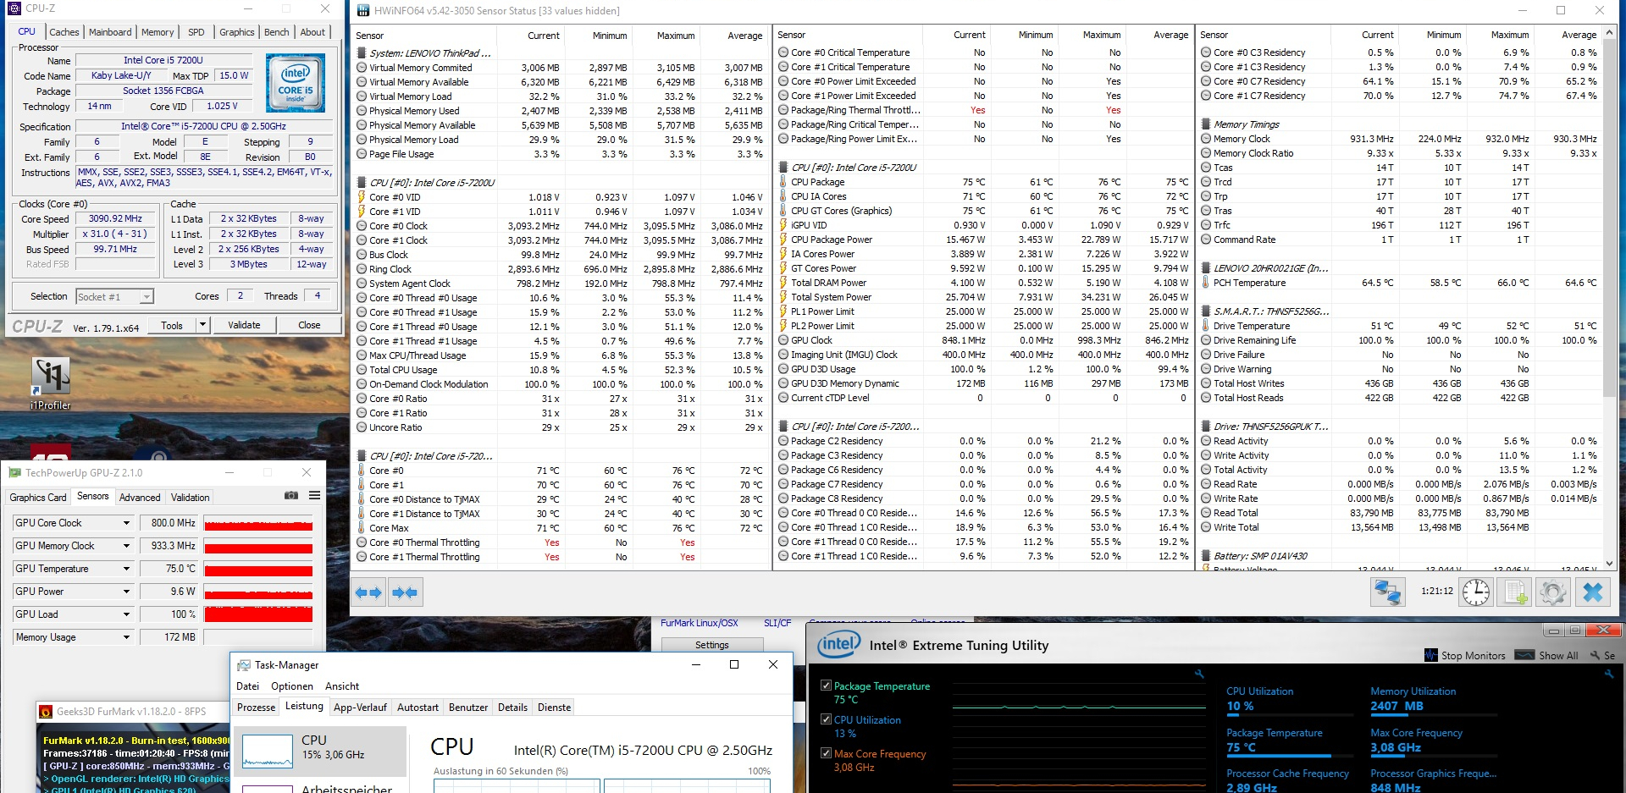Click CPU-Z Validate button
Screen dimensions: 1626x793
(244, 325)
